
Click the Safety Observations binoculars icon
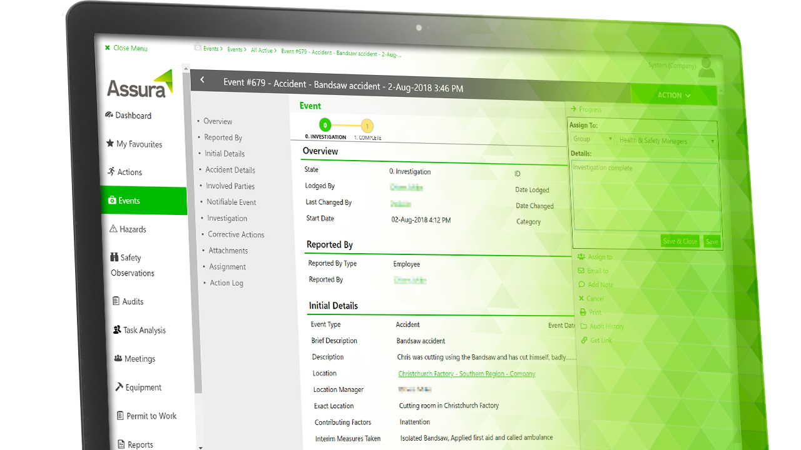tap(115, 257)
